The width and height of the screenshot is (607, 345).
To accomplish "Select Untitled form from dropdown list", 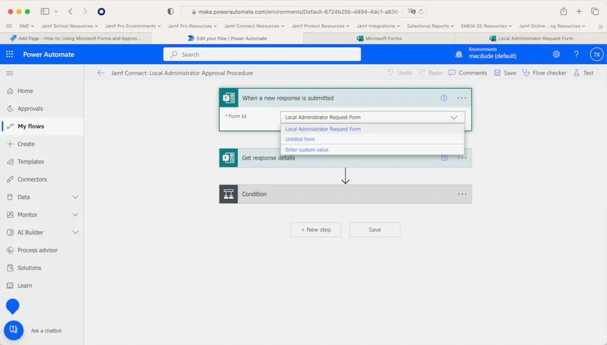I will tap(300, 139).
